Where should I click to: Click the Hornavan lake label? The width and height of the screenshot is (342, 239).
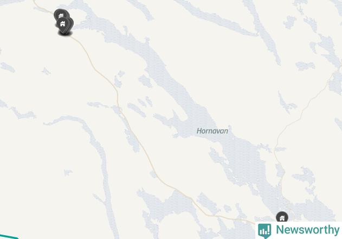pyautogui.click(x=212, y=131)
